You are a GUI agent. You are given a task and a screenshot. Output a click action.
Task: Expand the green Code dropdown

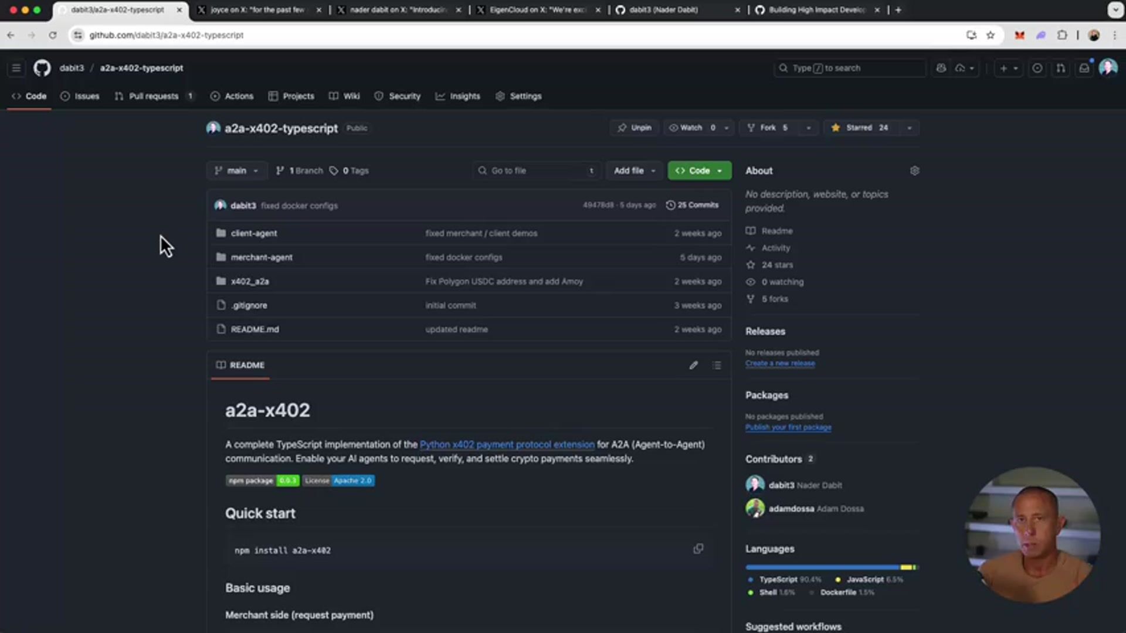click(699, 171)
